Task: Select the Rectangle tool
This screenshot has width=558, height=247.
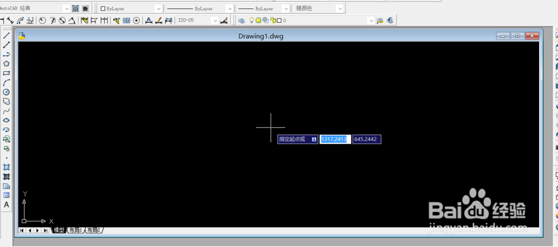Action: pyautogui.click(x=6, y=73)
